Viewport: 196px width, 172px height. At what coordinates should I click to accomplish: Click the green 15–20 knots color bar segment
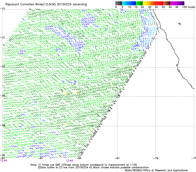pos(139,3)
